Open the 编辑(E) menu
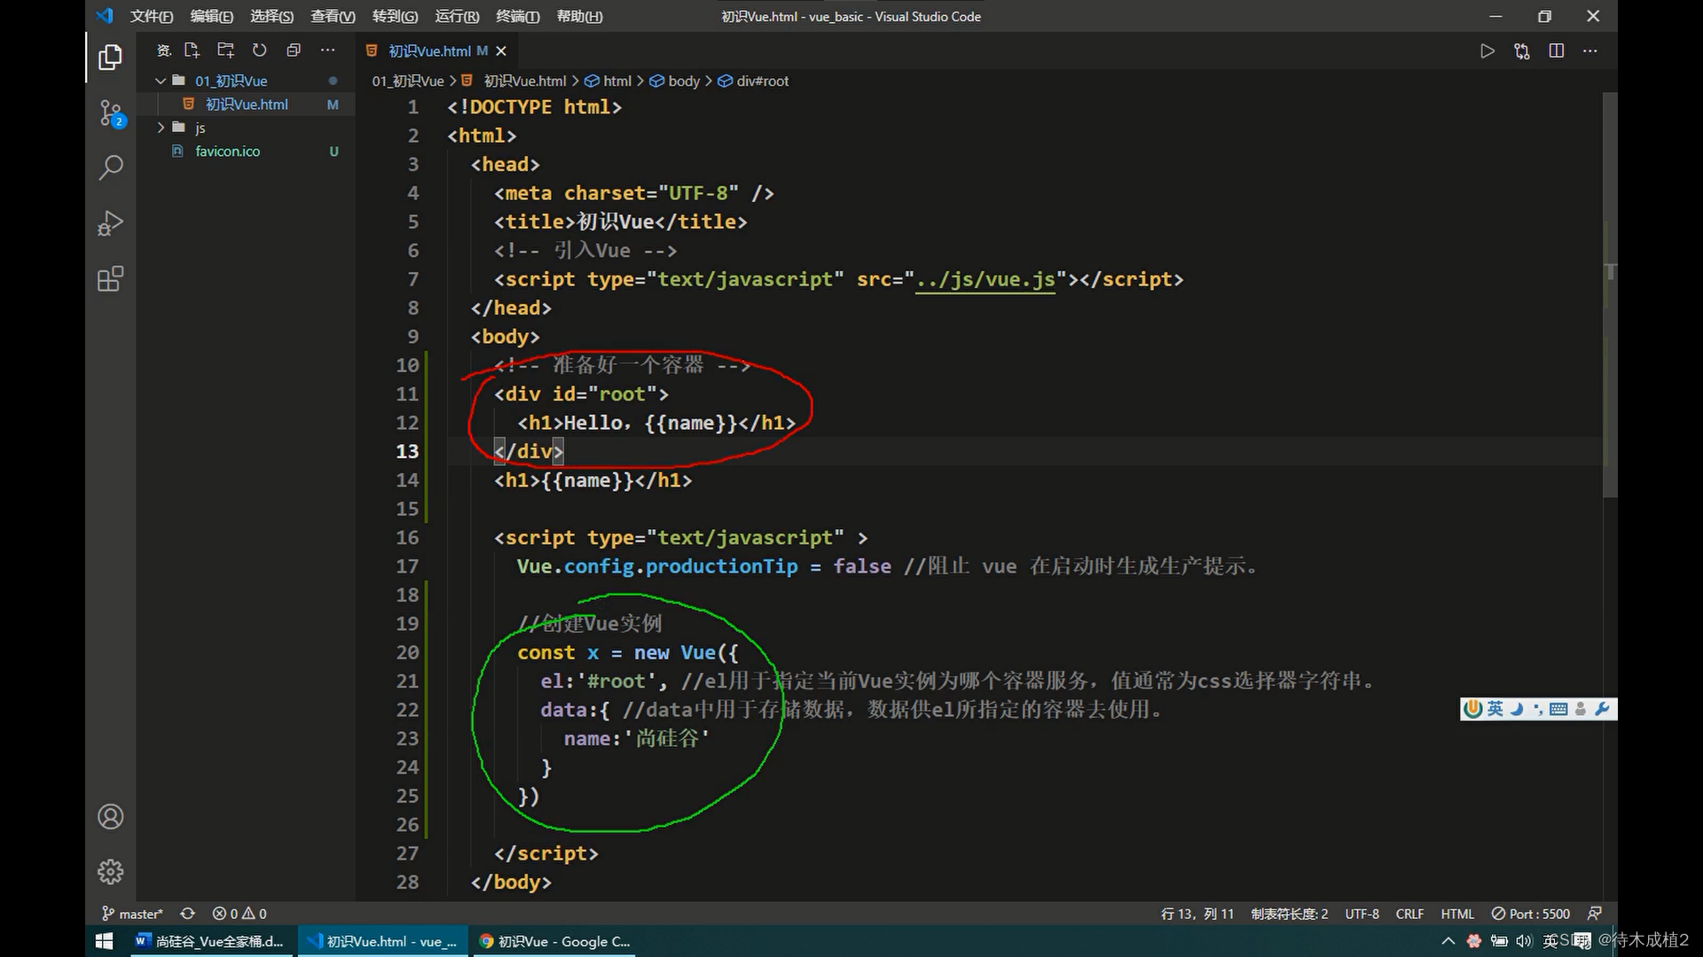This screenshot has width=1703, height=957. pos(211,16)
